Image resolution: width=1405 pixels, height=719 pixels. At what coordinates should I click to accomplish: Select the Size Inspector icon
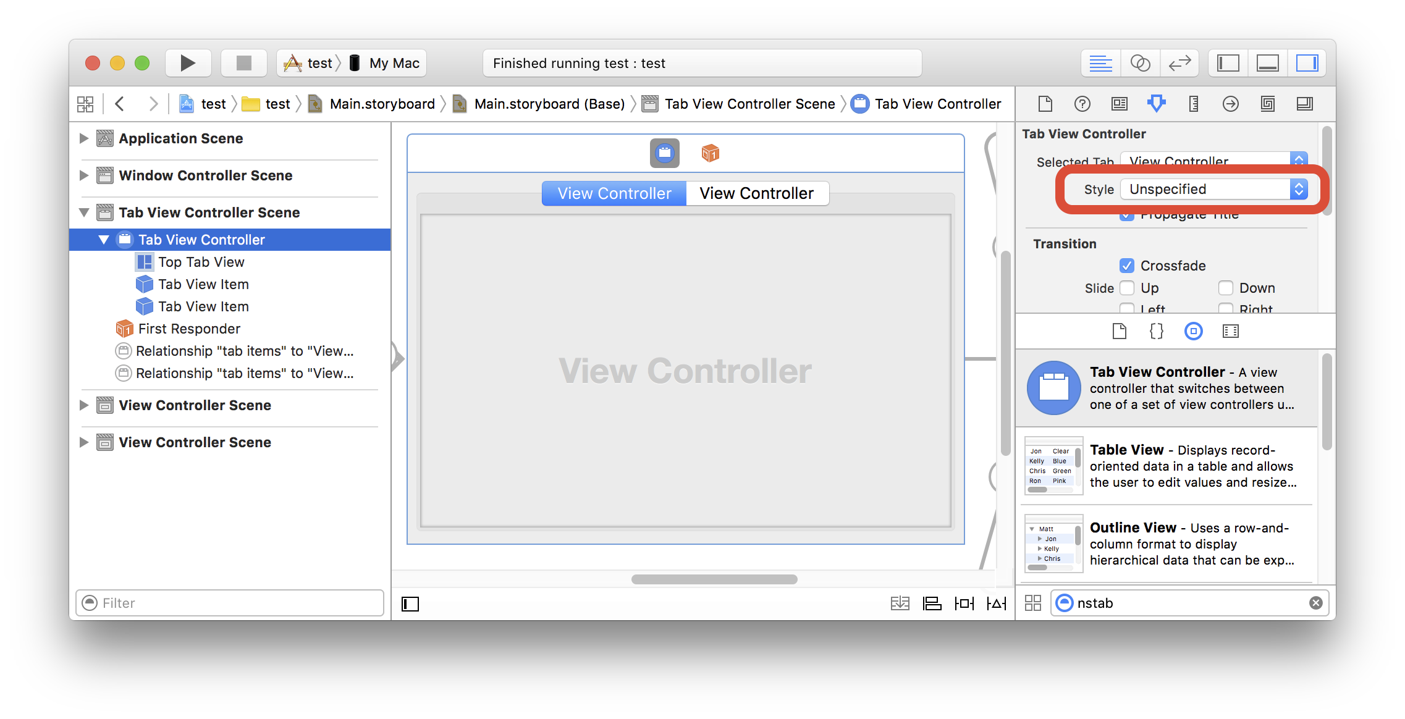[1191, 104]
